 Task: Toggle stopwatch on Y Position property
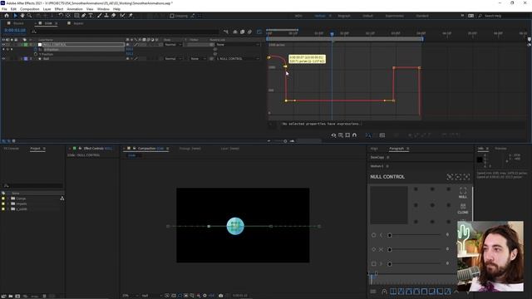click(36, 54)
